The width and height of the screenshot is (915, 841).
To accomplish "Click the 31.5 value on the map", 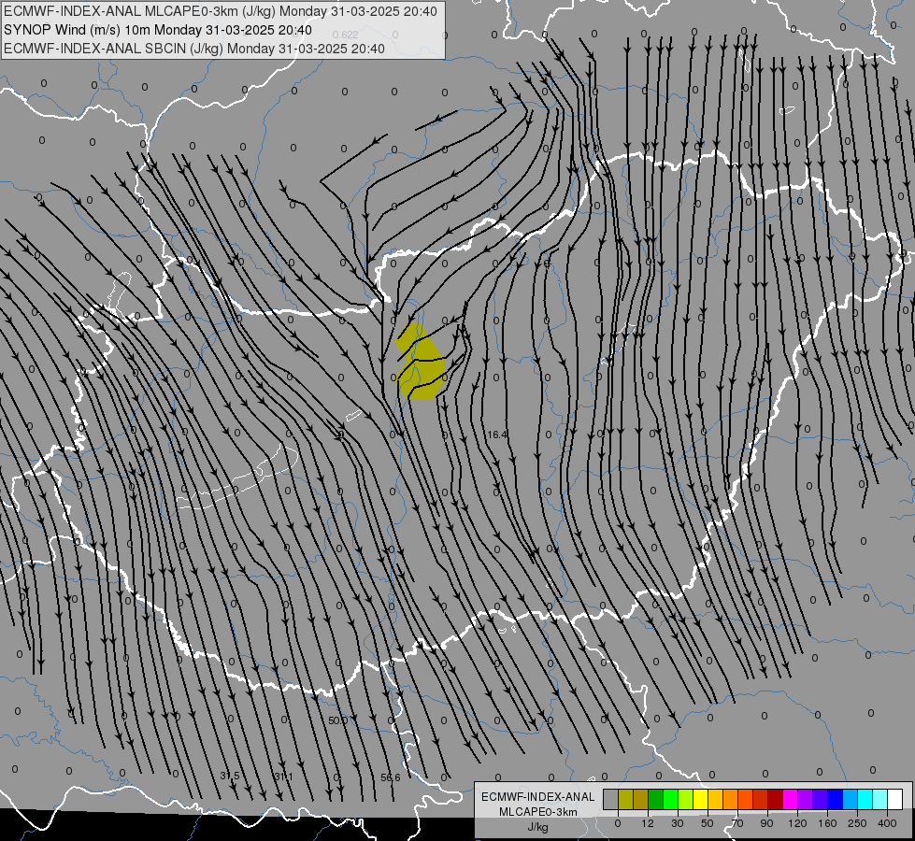I will click(x=230, y=776).
